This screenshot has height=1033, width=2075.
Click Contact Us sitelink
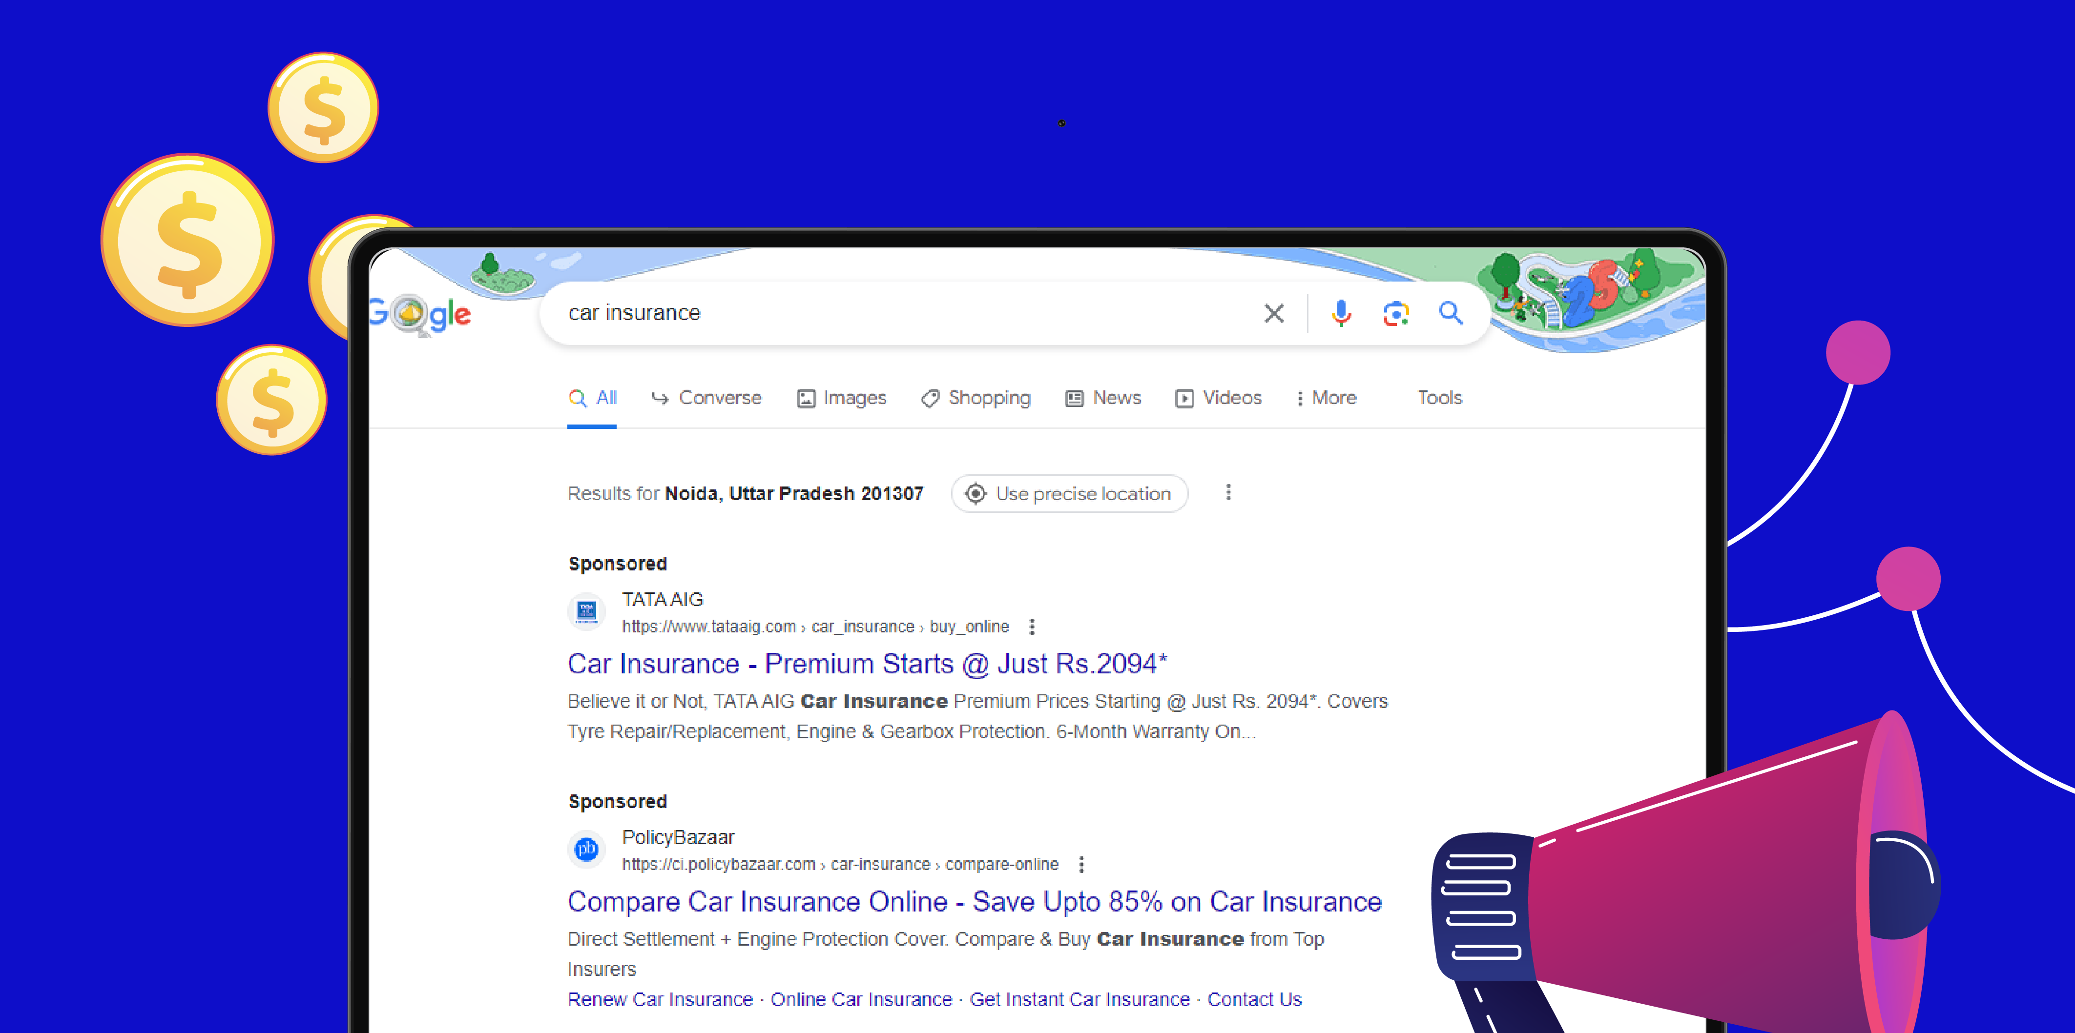pos(1254,999)
